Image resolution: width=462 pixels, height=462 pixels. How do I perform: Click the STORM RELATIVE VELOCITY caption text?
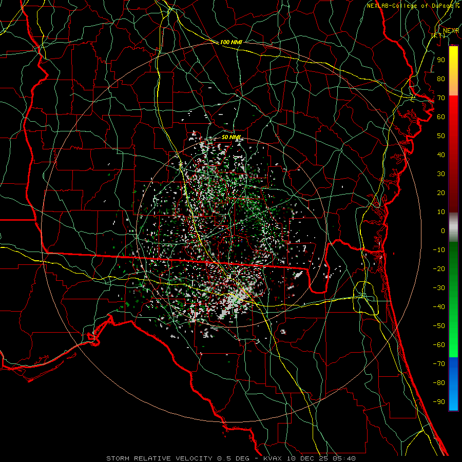159,458
